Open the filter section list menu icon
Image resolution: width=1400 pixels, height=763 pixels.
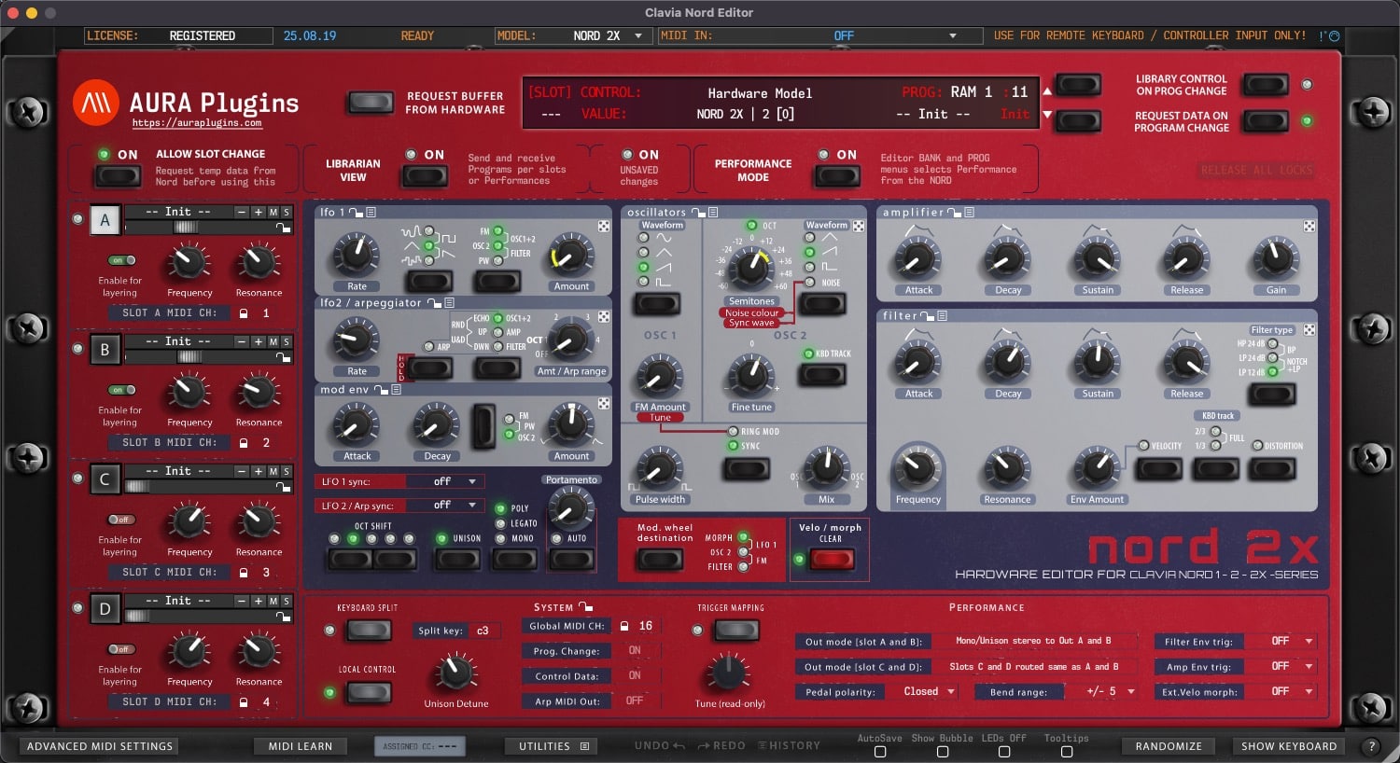[943, 316]
